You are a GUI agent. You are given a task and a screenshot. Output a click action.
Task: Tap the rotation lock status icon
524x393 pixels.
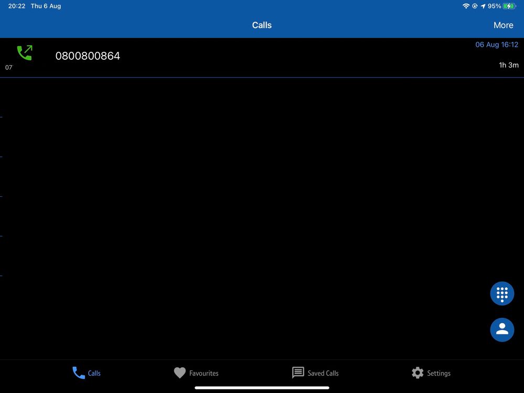tap(475, 6)
